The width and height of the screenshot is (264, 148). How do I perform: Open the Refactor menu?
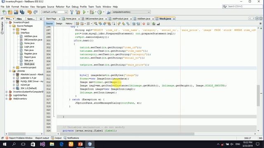click(60, 7)
